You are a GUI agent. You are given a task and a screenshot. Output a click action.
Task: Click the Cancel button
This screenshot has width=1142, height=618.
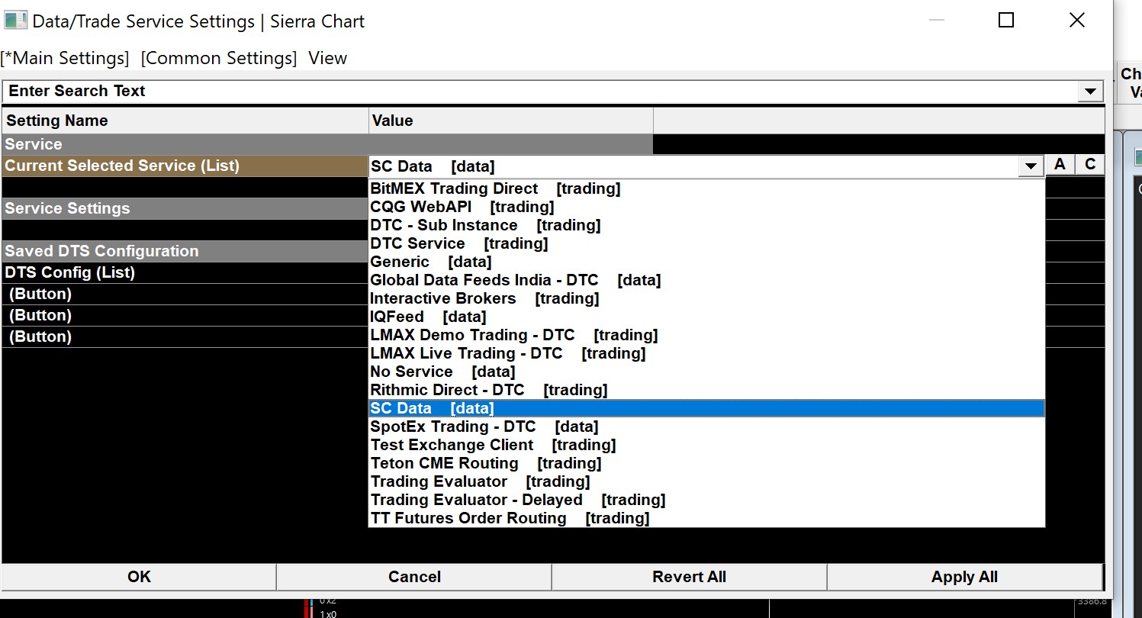tap(414, 577)
